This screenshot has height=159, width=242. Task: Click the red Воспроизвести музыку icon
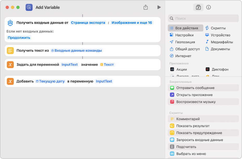172,102
